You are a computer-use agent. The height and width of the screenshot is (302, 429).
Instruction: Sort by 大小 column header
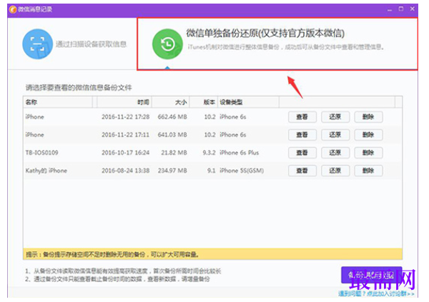(171, 102)
